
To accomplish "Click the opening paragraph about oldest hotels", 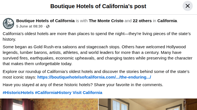I will (x=97, y=36).
